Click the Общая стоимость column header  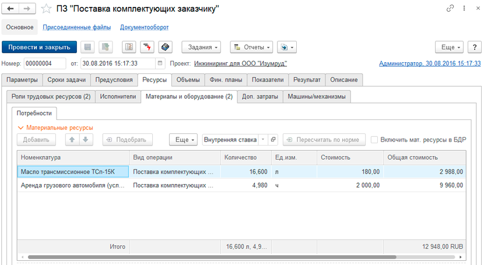coord(425,157)
